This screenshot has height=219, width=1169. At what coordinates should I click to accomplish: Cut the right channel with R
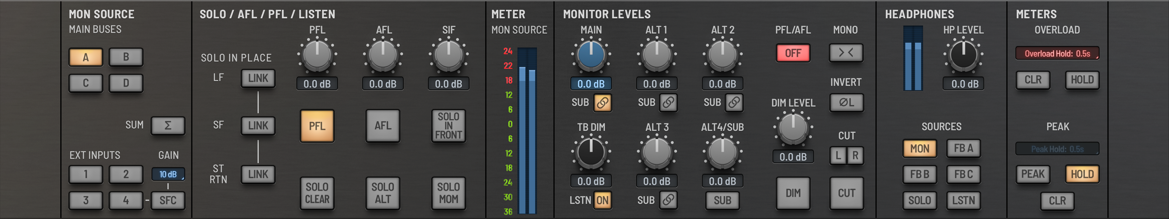tap(855, 155)
